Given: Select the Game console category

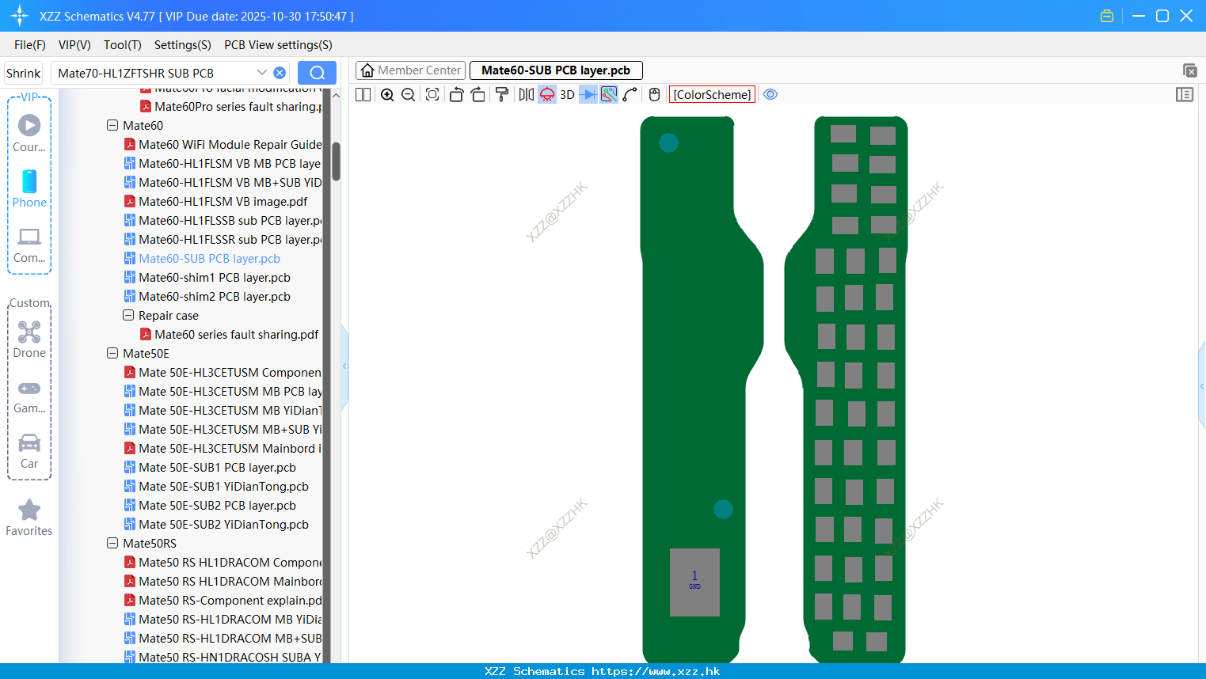Looking at the screenshot, I should click(x=29, y=396).
